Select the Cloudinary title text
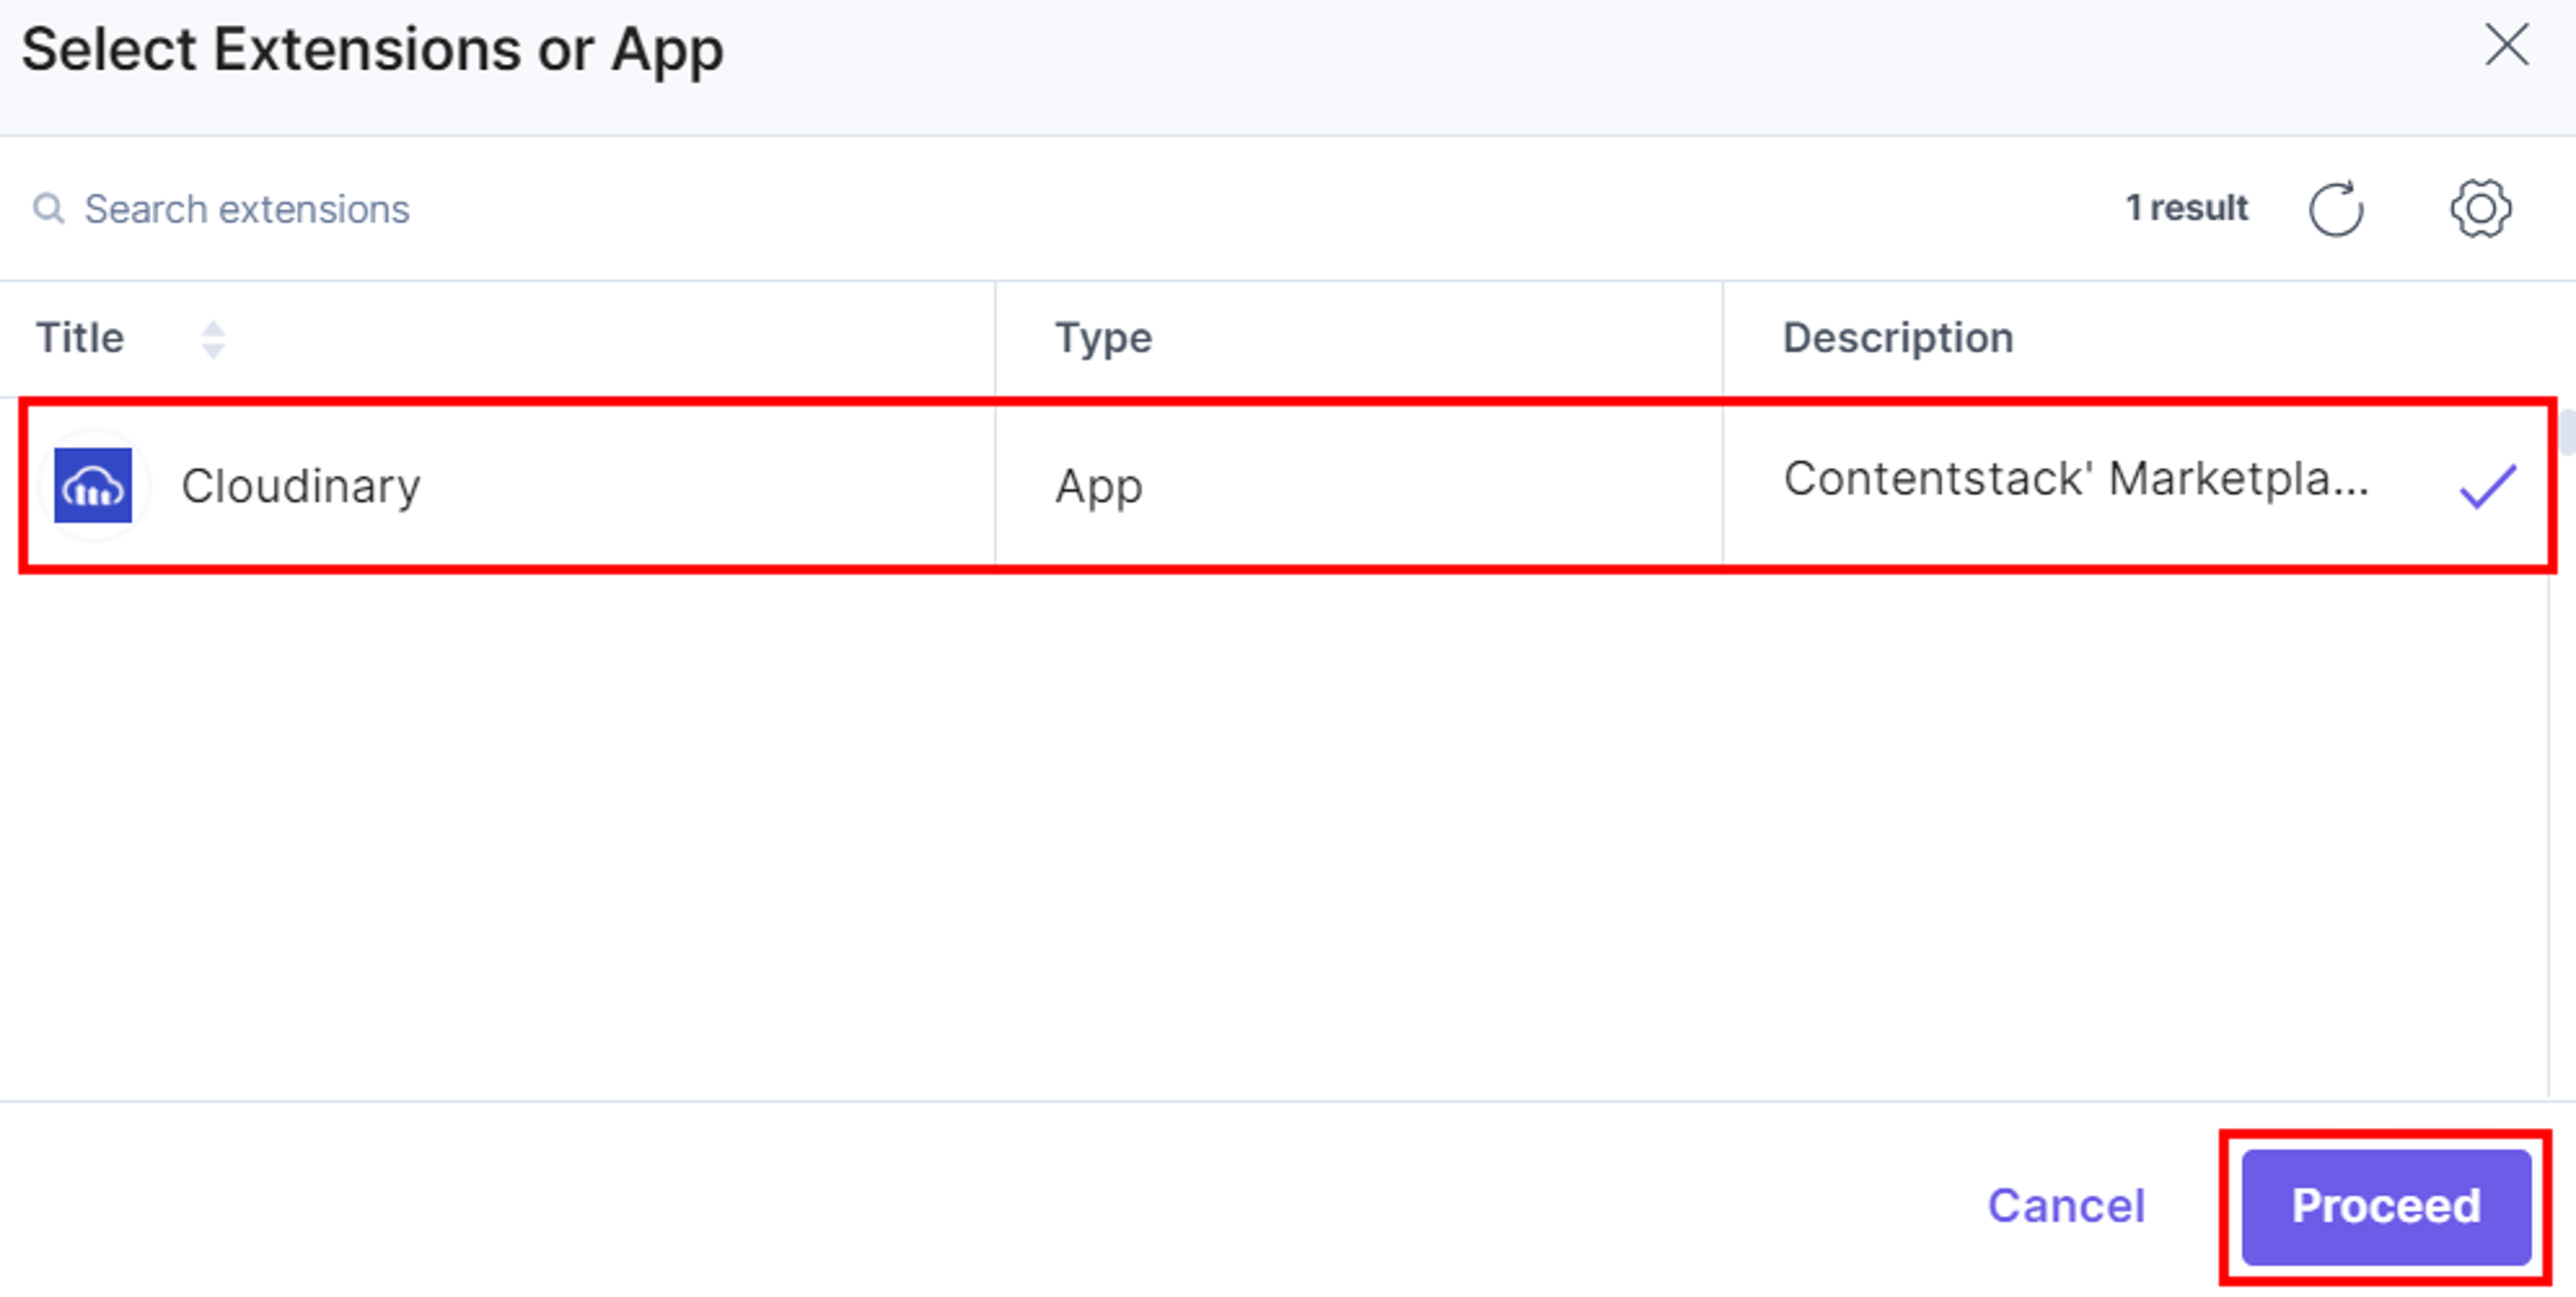Image resolution: width=2576 pixels, height=1297 pixels. click(301, 487)
